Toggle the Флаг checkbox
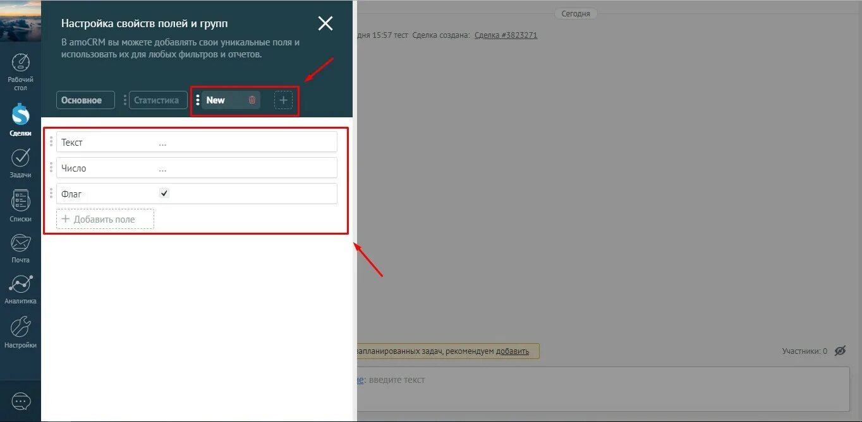The width and height of the screenshot is (862, 422). [164, 194]
